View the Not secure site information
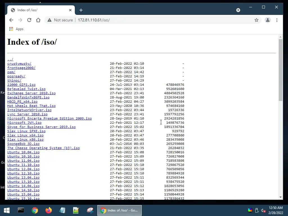Screen dimensions: 288x216 click(x=60, y=20)
